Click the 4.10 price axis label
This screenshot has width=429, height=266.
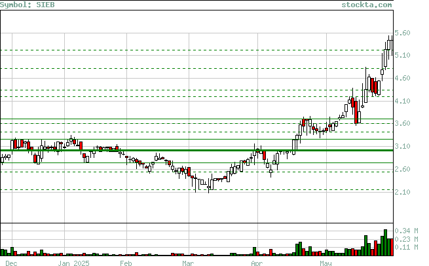[402, 102]
